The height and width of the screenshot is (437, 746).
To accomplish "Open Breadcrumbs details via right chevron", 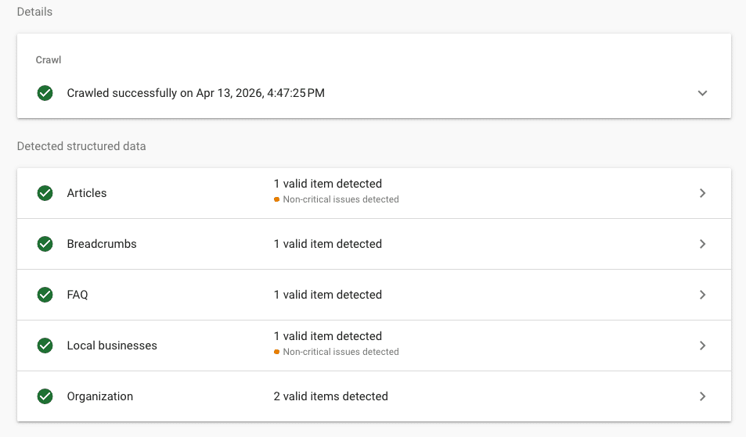I will tap(702, 244).
